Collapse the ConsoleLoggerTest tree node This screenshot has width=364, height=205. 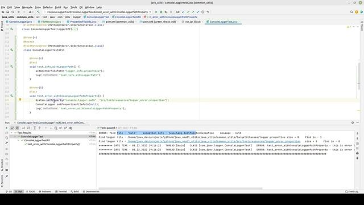tap(15, 137)
